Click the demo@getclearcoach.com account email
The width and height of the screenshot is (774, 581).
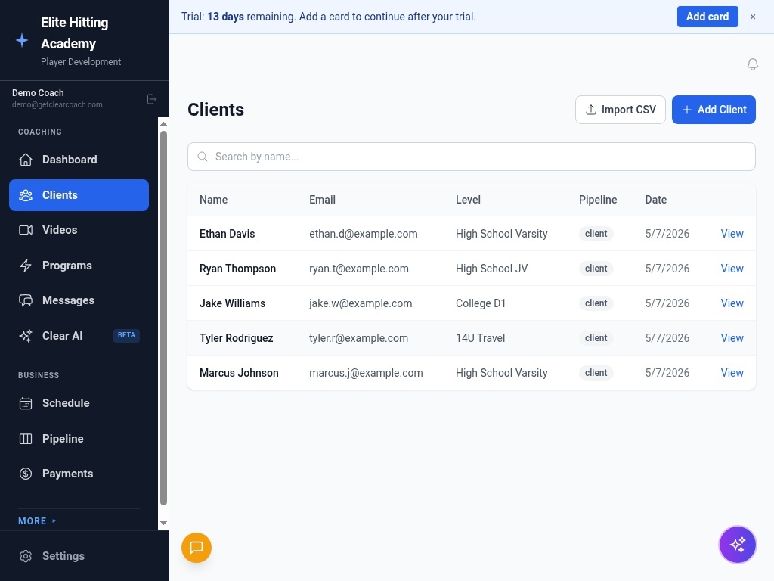[57, 104]
